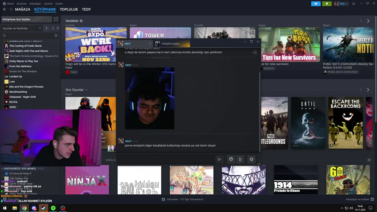Close the Mert chat tab
This screenshot has width=377, height=212.
coord(150,44)
